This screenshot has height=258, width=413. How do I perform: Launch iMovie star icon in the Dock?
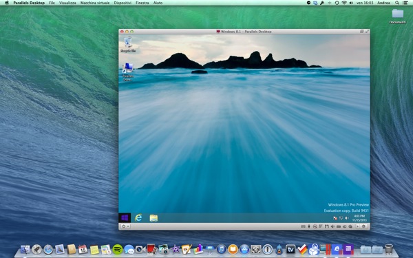pyautogui.click(x=176, y=249)
